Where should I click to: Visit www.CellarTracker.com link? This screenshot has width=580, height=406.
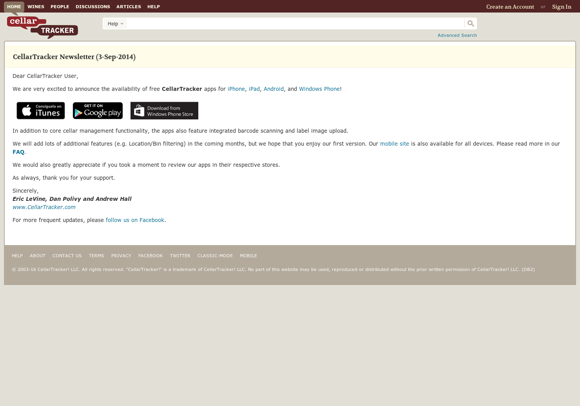point(44,207)
